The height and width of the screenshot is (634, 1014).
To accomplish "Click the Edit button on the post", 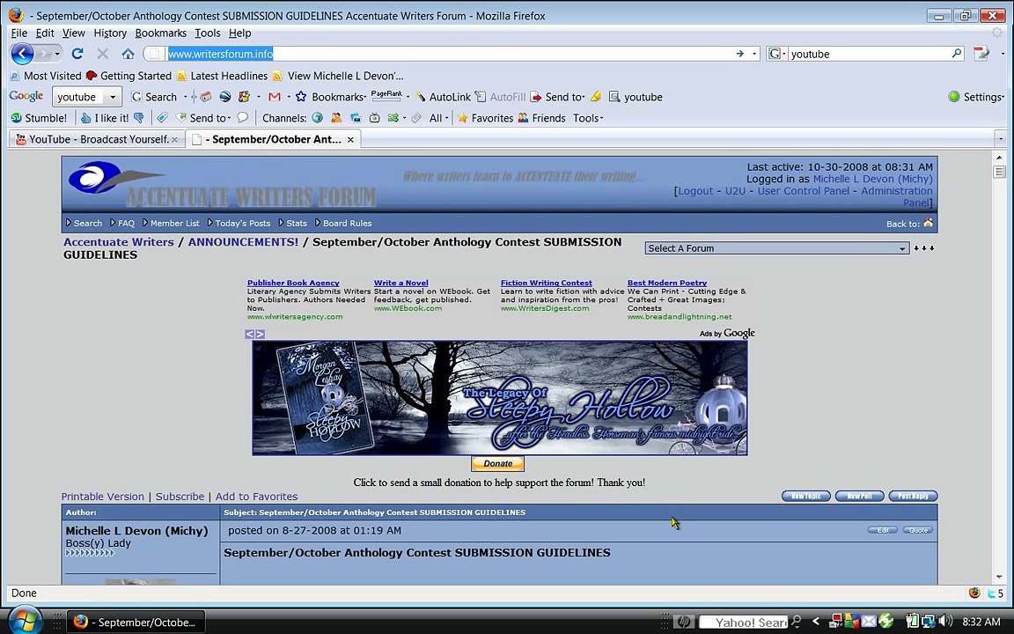I will (883, 530).
